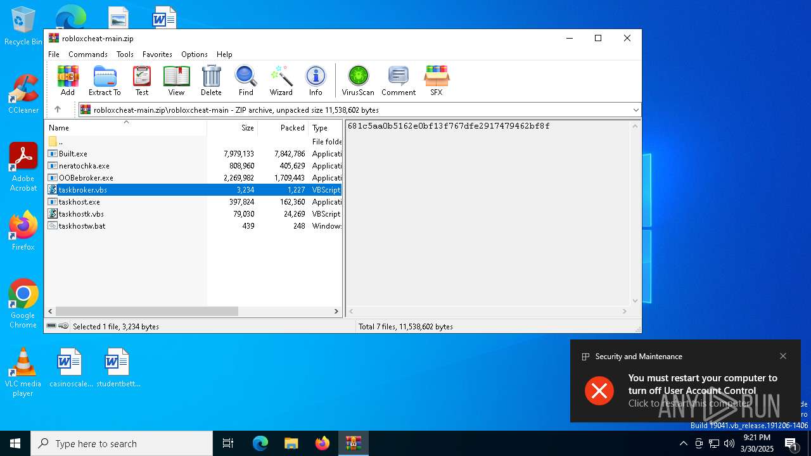Click the horizontal scrollbar of file list
The height and width of the screenshot is (456, 811).
[146, 311]
